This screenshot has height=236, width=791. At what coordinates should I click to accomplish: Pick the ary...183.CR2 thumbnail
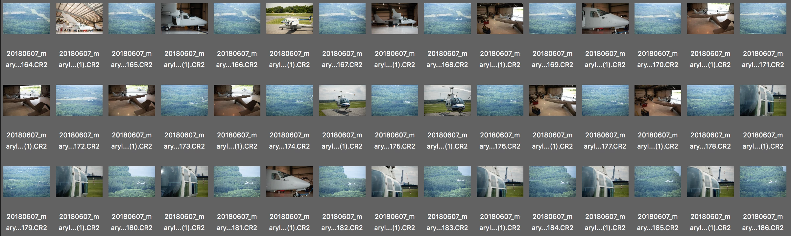coord(447,182)
